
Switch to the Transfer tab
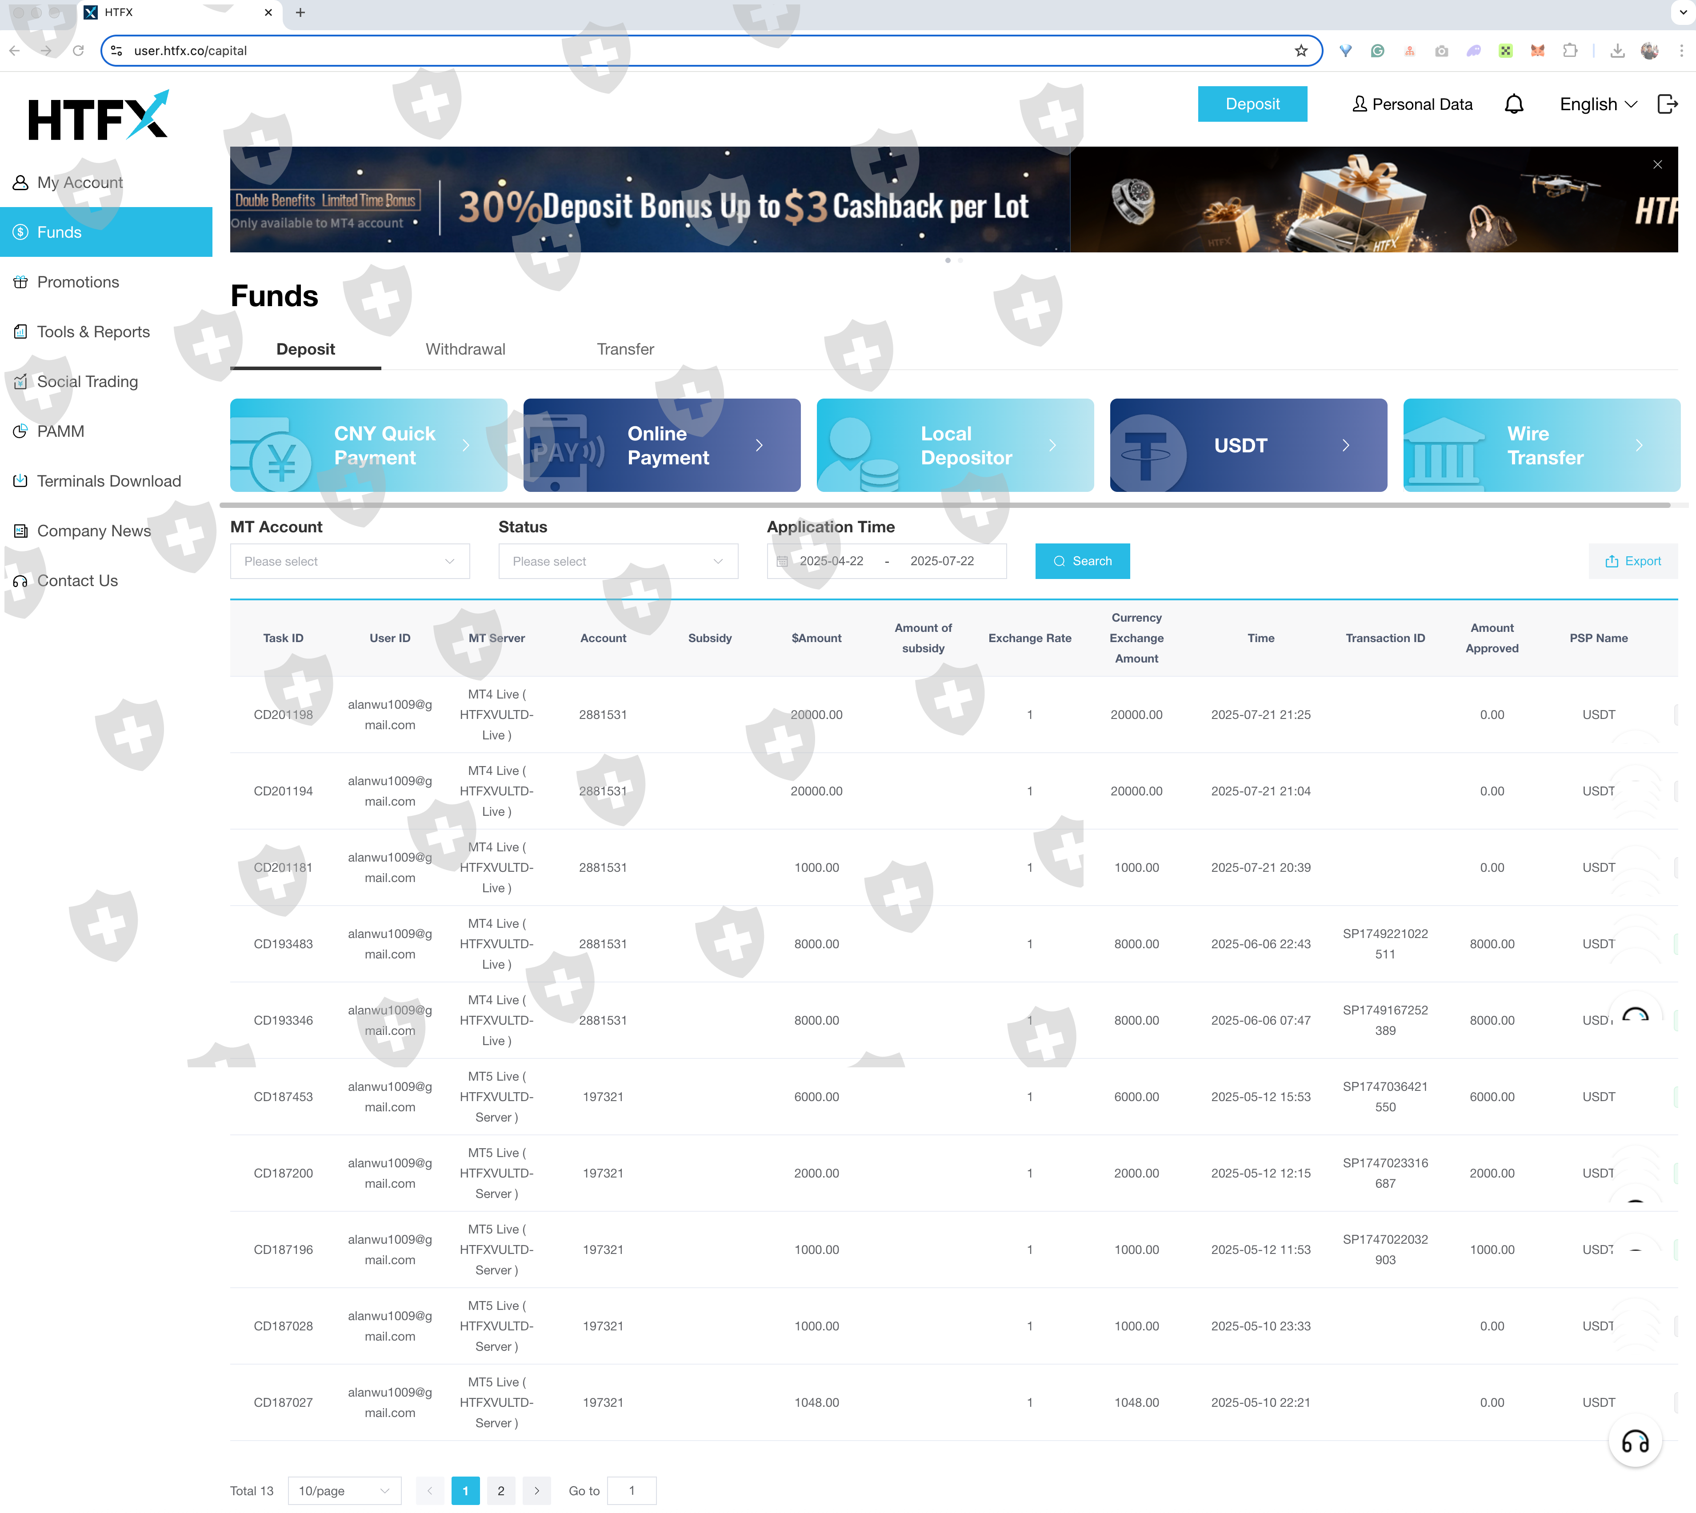(x=624, y=349)
